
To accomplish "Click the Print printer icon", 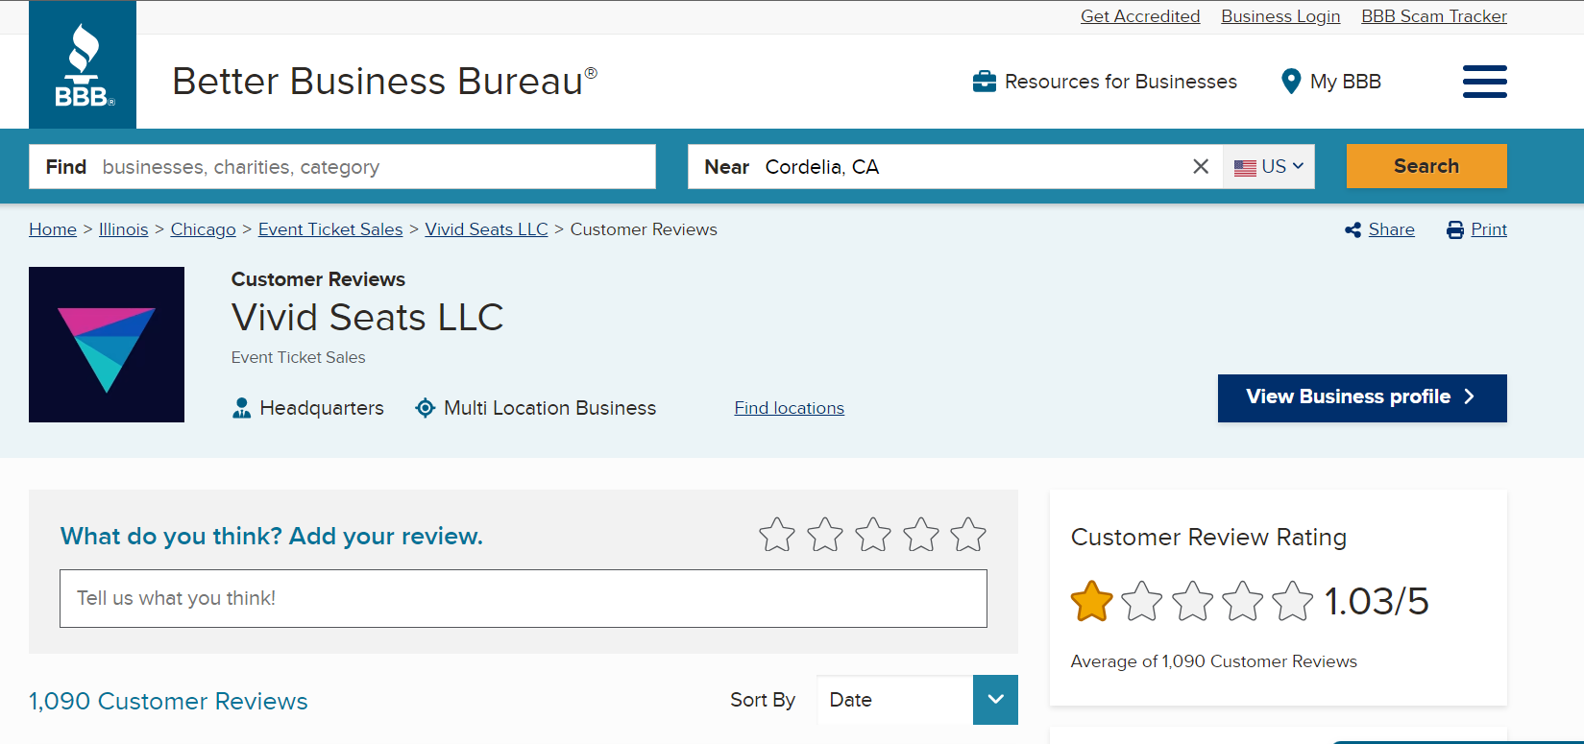I will coord(1455,230).
